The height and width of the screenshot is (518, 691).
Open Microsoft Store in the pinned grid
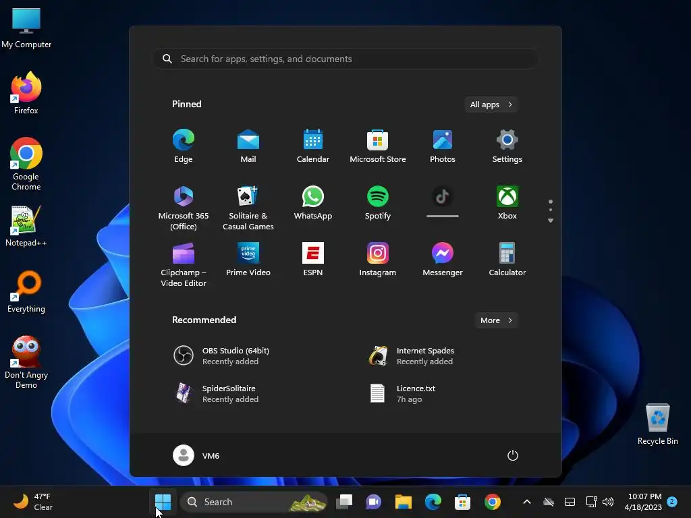(378, 146)
